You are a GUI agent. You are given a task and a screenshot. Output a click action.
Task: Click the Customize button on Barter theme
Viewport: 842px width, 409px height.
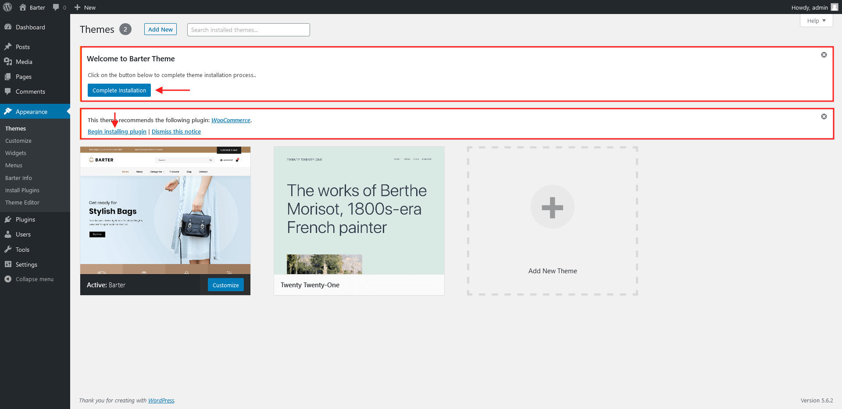[226, 285]
